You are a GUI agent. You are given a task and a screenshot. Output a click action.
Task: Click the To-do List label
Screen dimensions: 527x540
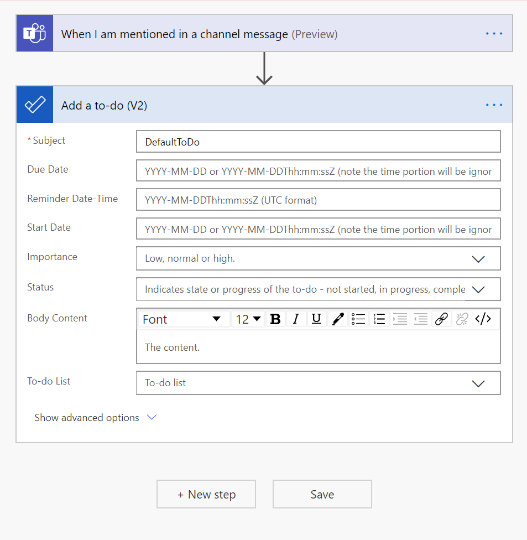(49, 381)
